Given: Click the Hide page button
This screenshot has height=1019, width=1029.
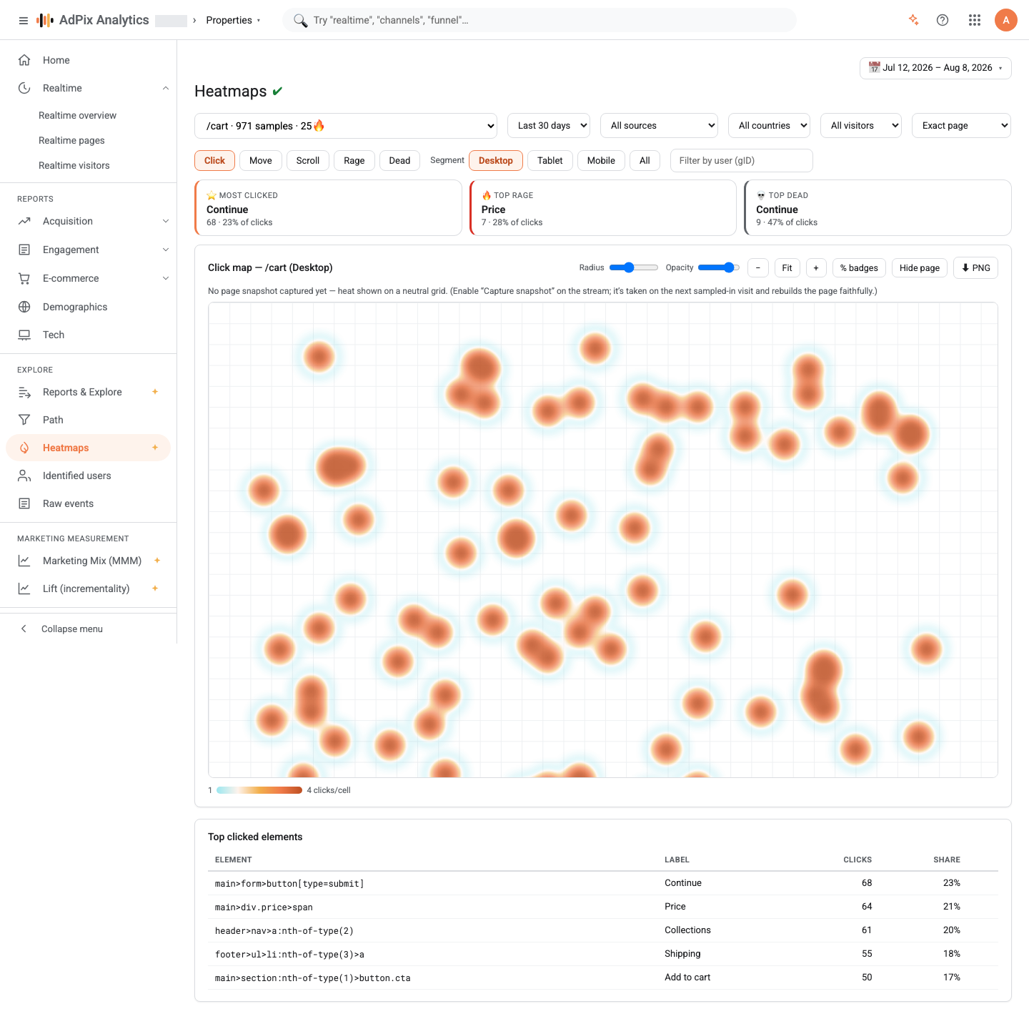Looking at the screenshot, I should click(x=920, y=267).
